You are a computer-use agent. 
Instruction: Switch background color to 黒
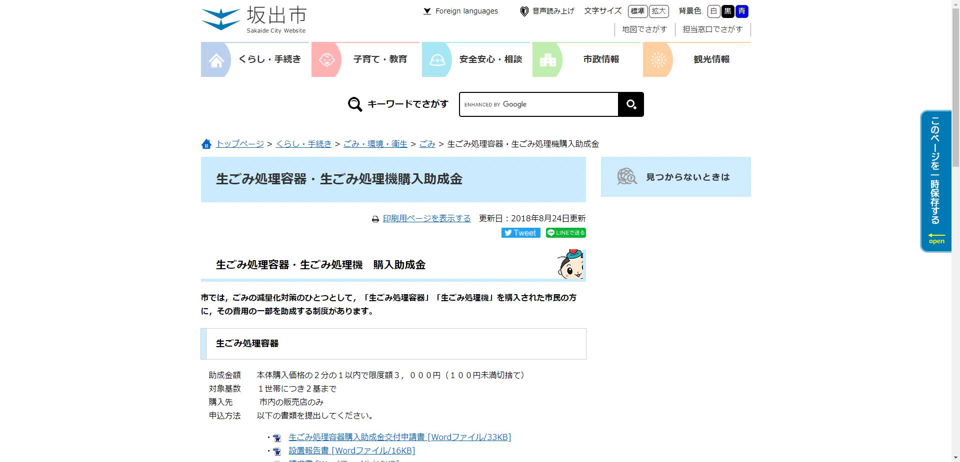(728, 11)
